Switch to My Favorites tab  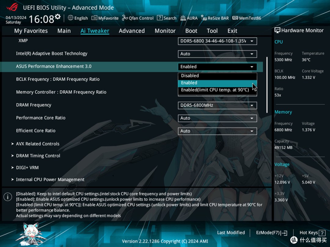(31, 31)
